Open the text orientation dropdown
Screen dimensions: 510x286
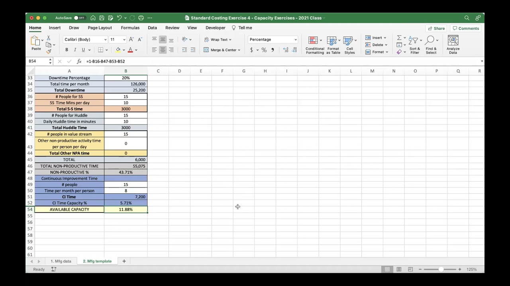pyautogui.click(x=190, y=40)
